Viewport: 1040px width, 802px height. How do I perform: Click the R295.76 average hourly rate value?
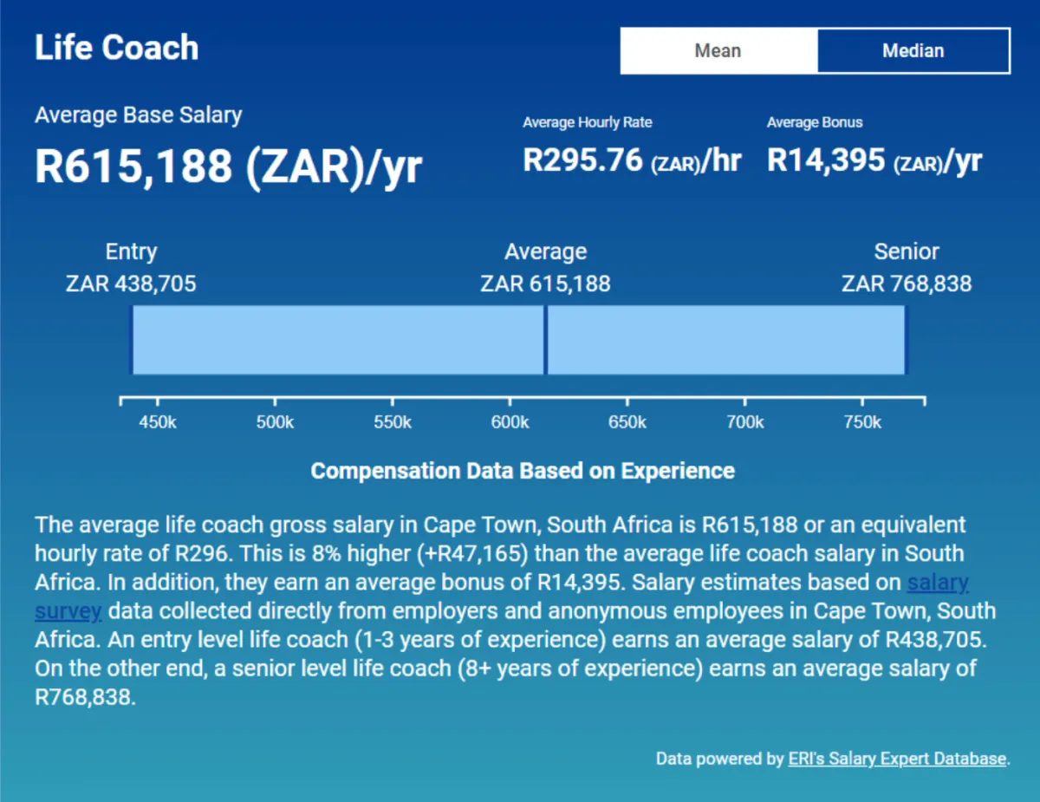pyautogui.click(x=632, y=160)
